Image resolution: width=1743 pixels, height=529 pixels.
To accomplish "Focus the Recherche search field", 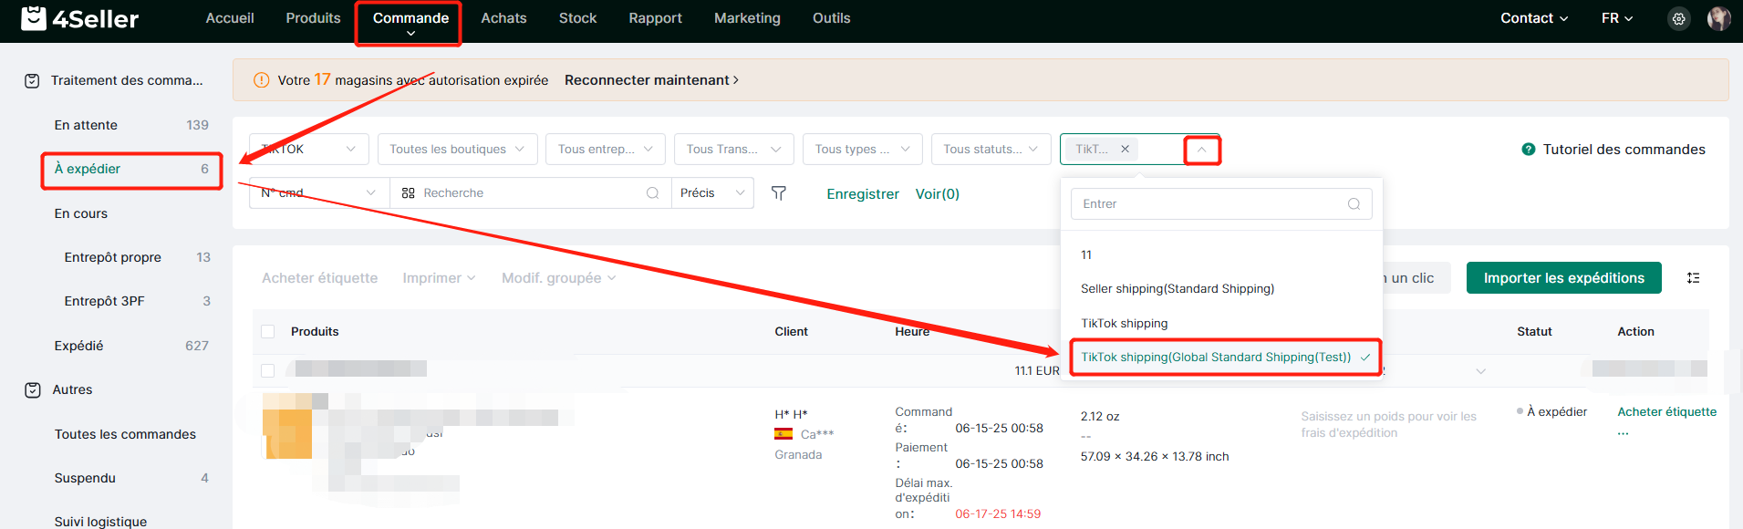I will 533,193.
